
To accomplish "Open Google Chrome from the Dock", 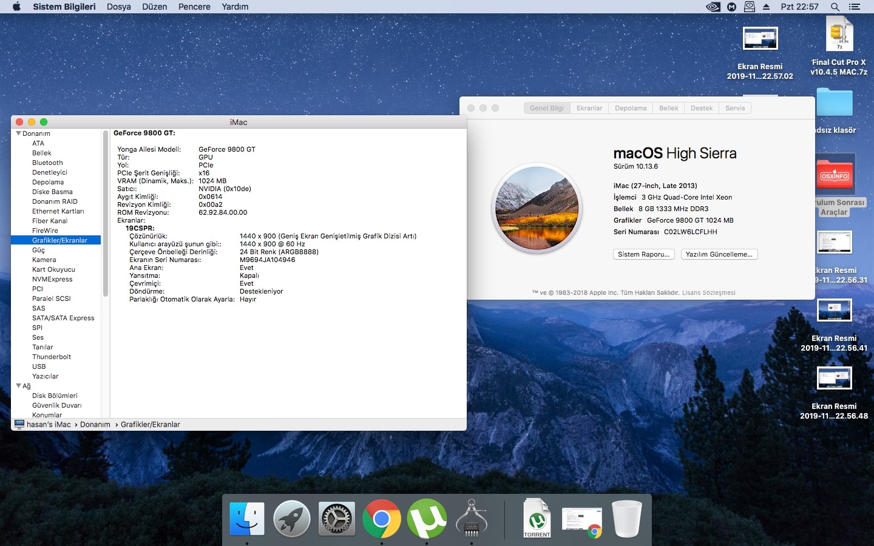I will pos(382,519).
